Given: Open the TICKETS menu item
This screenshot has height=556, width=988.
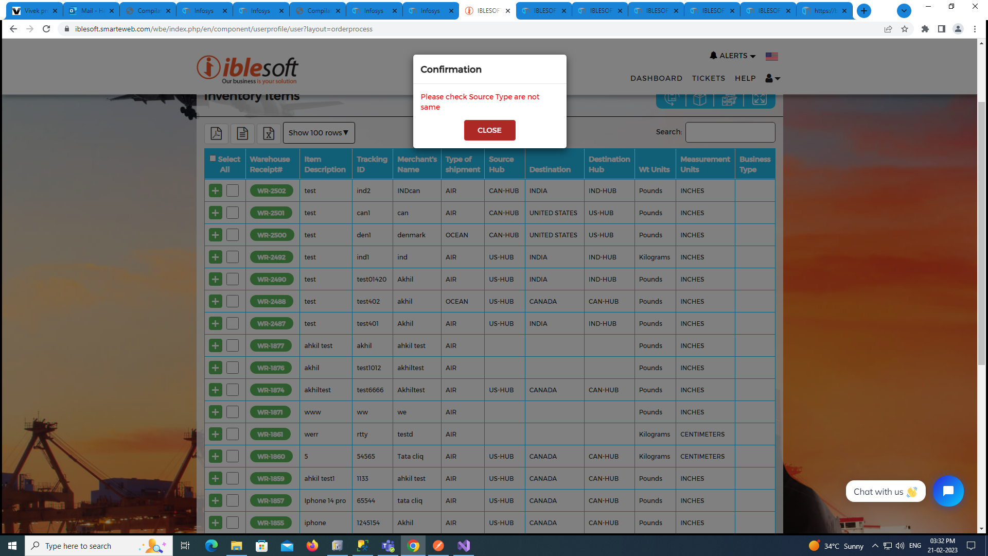Looking at the screenshot, I should (x=708, y=78).
